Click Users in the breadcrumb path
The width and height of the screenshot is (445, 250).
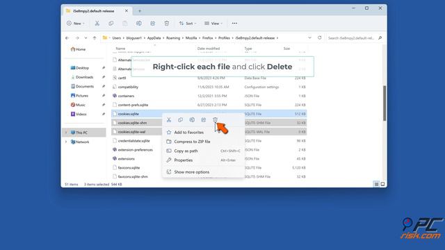(x=117, y=38)
